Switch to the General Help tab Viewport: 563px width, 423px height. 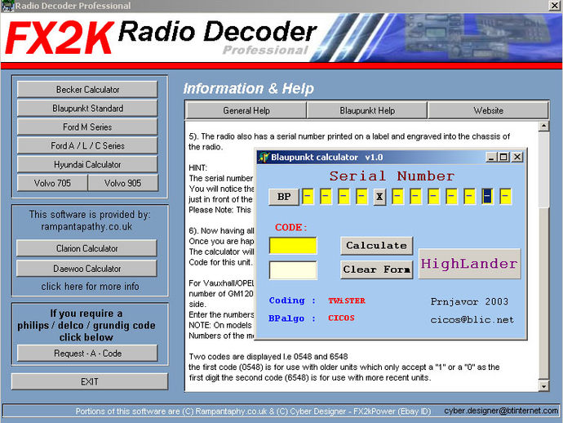point(246,110)
